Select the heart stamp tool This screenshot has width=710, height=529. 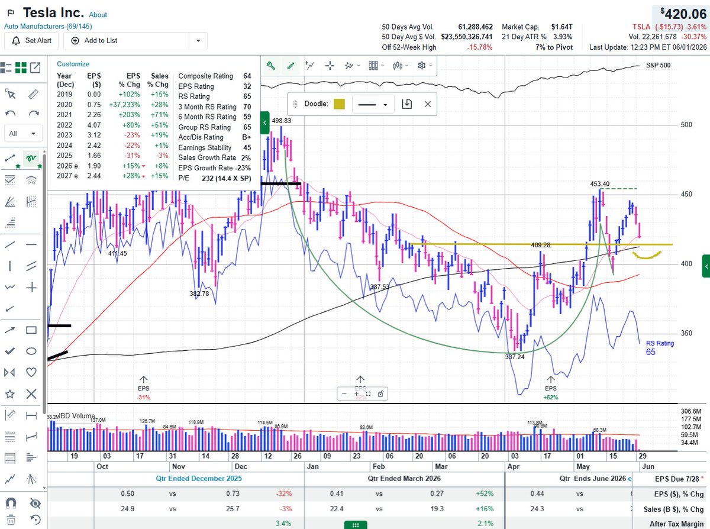31,372
